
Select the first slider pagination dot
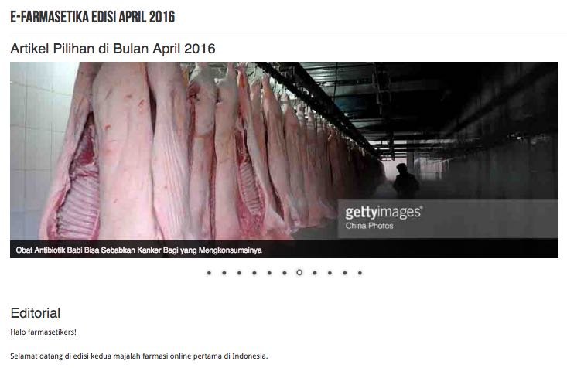pos(209,273)
